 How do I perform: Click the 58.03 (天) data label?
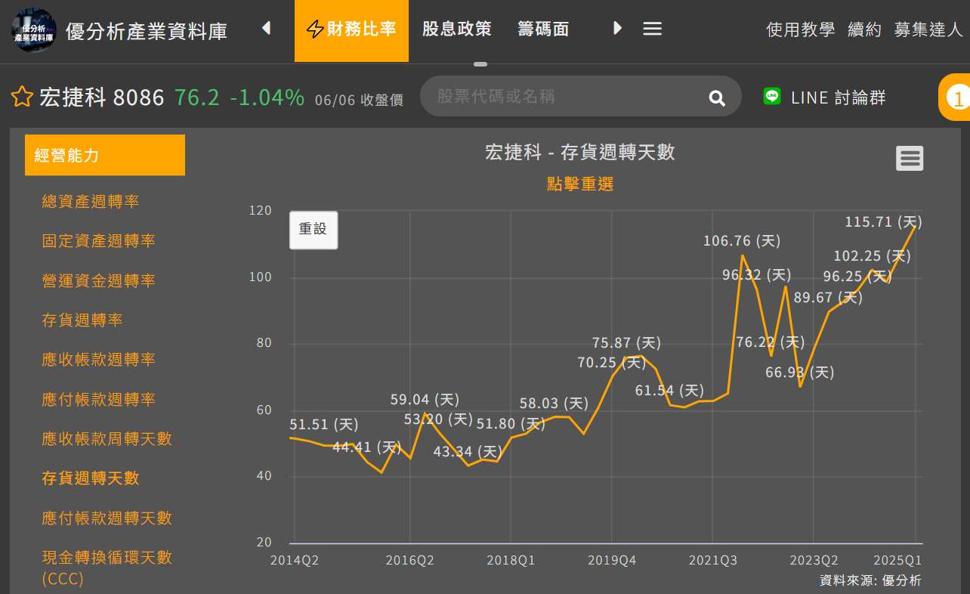pyautogui.click(x=554, y=404)
